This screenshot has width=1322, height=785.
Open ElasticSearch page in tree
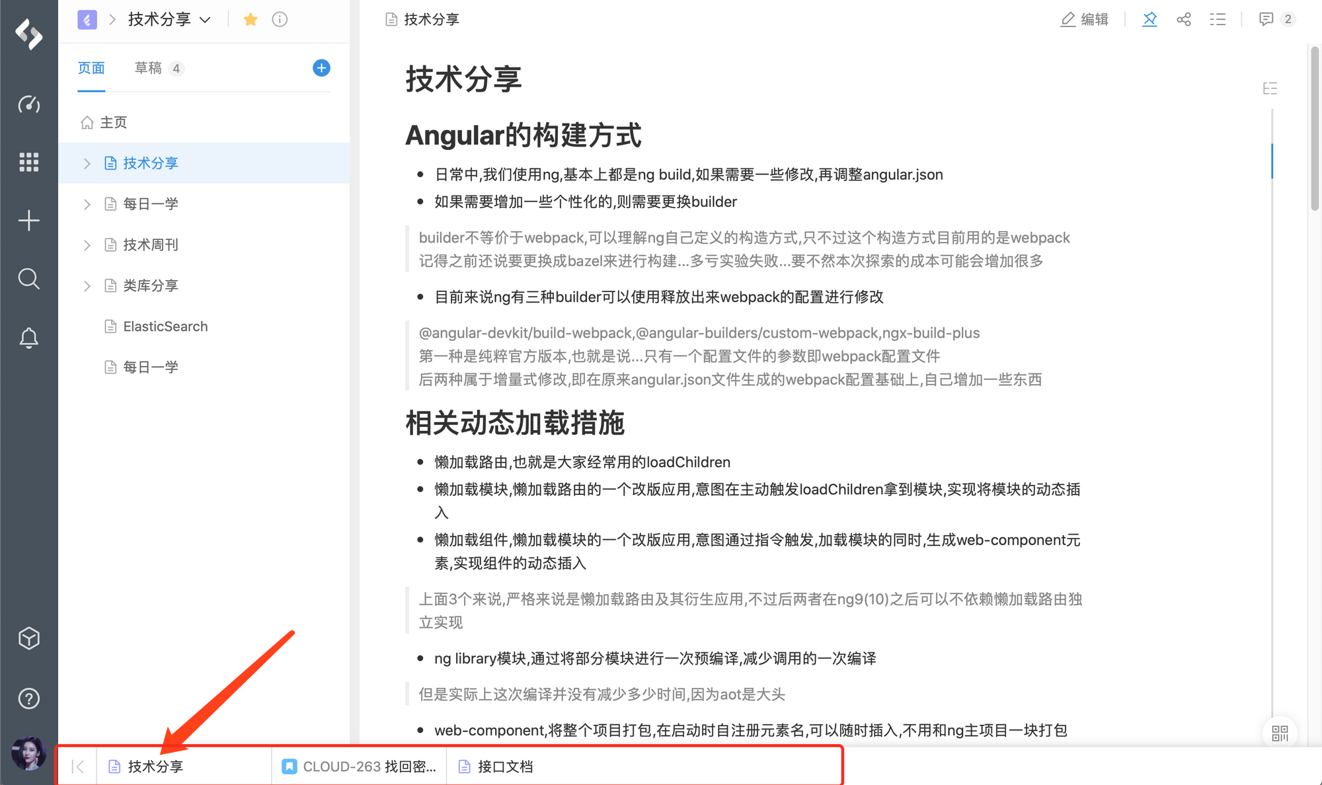pyautogui.click(x=165, y=326)
